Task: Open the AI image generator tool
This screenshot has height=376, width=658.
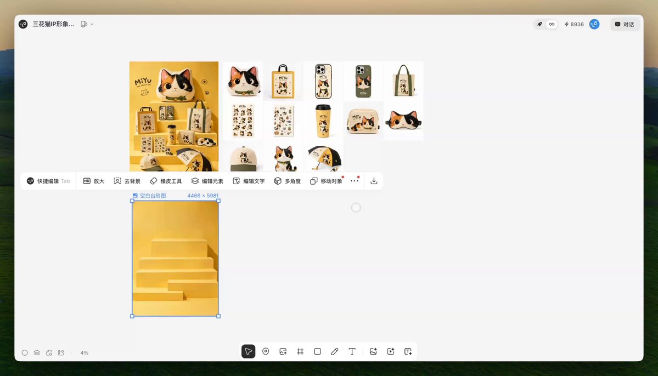Action: [x=373, y=351]
